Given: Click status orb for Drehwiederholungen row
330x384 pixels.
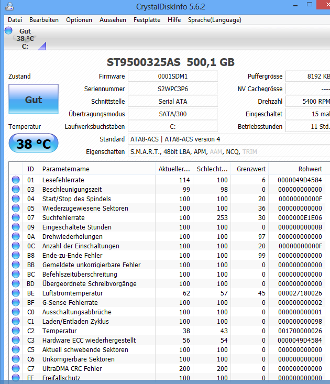Looking at the screenshot, I should 16,236.
